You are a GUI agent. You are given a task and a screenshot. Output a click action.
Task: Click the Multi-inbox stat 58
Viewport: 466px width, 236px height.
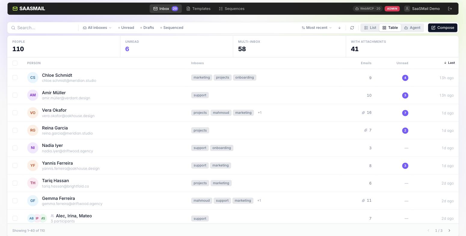[242, 49]
